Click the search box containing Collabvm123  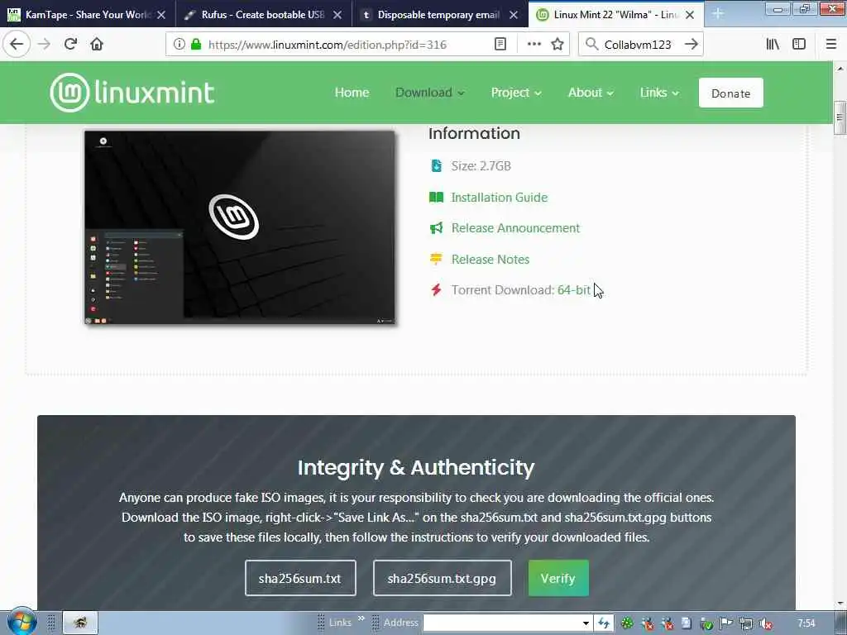point(638,45)
